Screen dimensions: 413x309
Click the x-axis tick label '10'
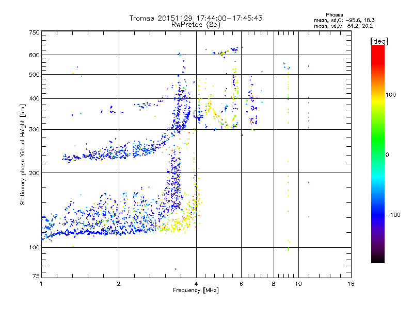point(298,284)
